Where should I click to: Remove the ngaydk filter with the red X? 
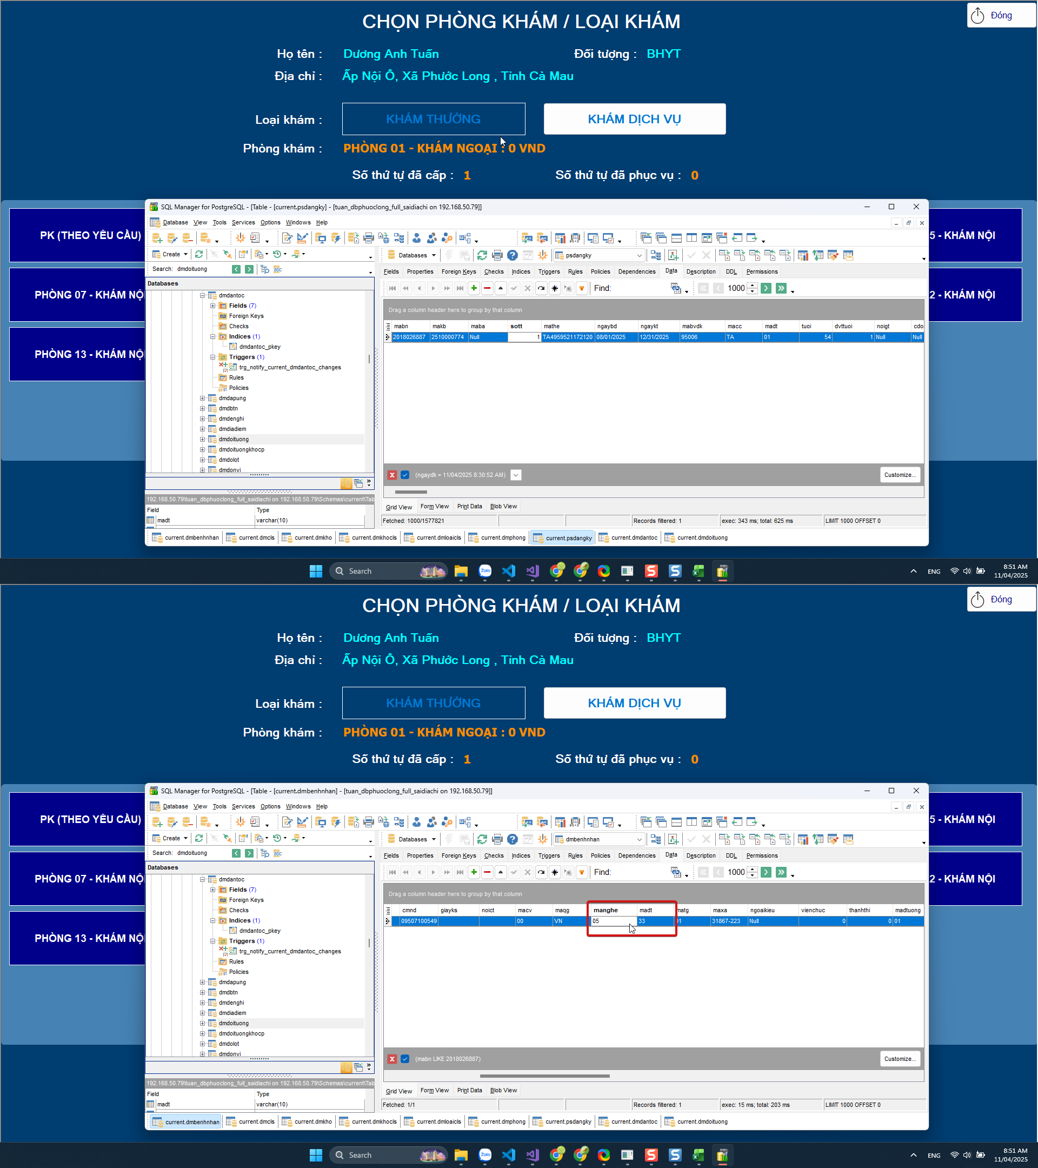tap(392, 475)
